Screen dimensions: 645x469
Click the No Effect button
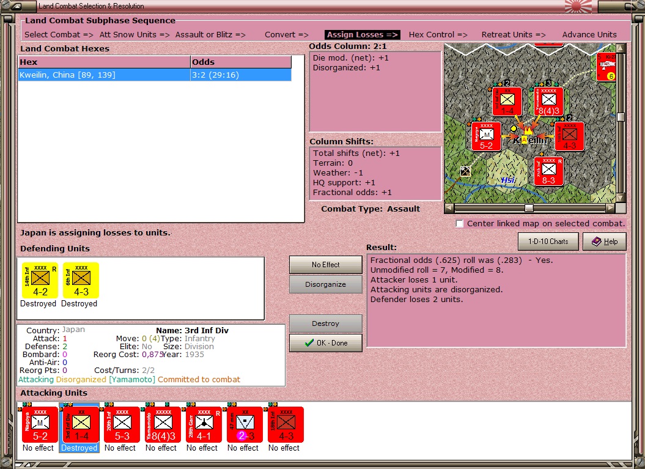click(x=325, y=265)
